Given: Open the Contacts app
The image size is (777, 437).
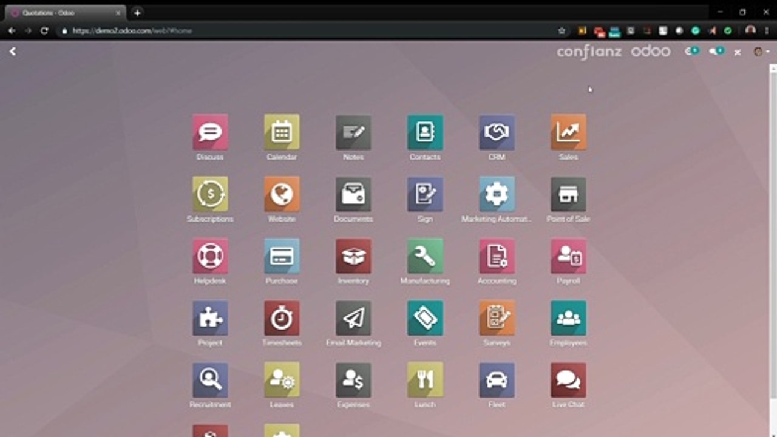Looking at the screenshot, I should [x=425, y=132].
